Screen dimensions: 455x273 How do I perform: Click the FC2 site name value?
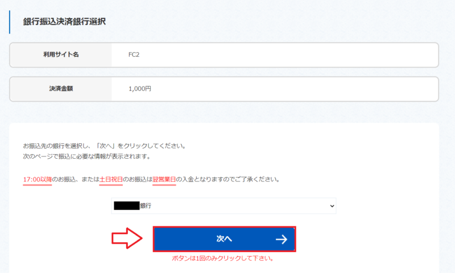click(x=134, y=55)
